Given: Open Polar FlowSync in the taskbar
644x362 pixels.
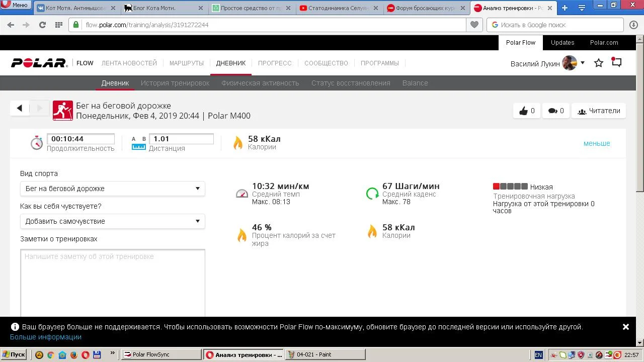Looking at the screenshot, I should (x=161, y=354).
